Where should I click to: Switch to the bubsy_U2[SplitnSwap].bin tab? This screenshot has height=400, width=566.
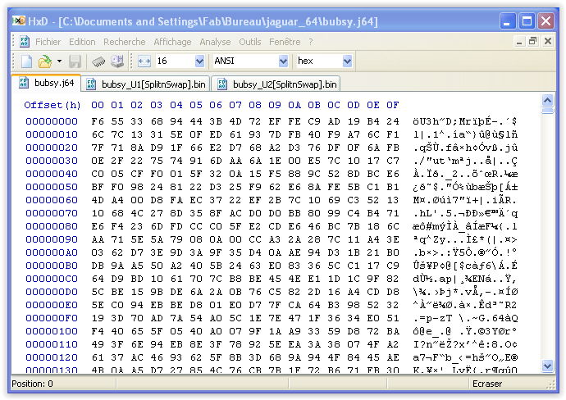(276, 84)
